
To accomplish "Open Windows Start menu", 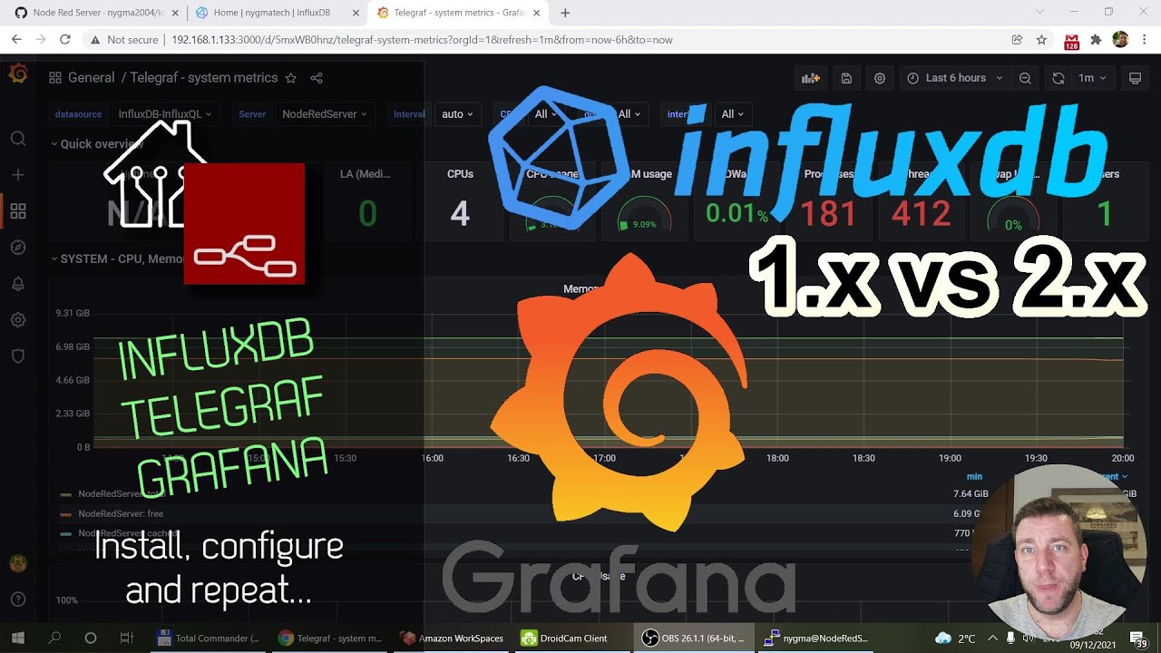I will (x=18, y=638).
